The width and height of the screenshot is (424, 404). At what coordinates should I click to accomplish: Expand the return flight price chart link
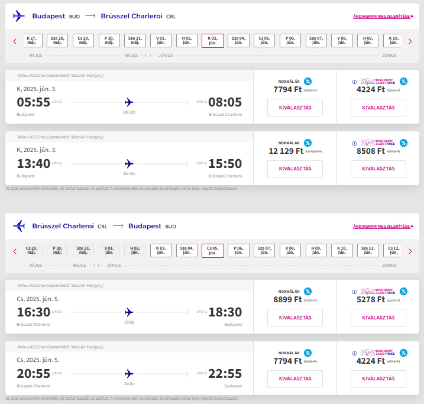pyautogui.click(x=383, y=226)
